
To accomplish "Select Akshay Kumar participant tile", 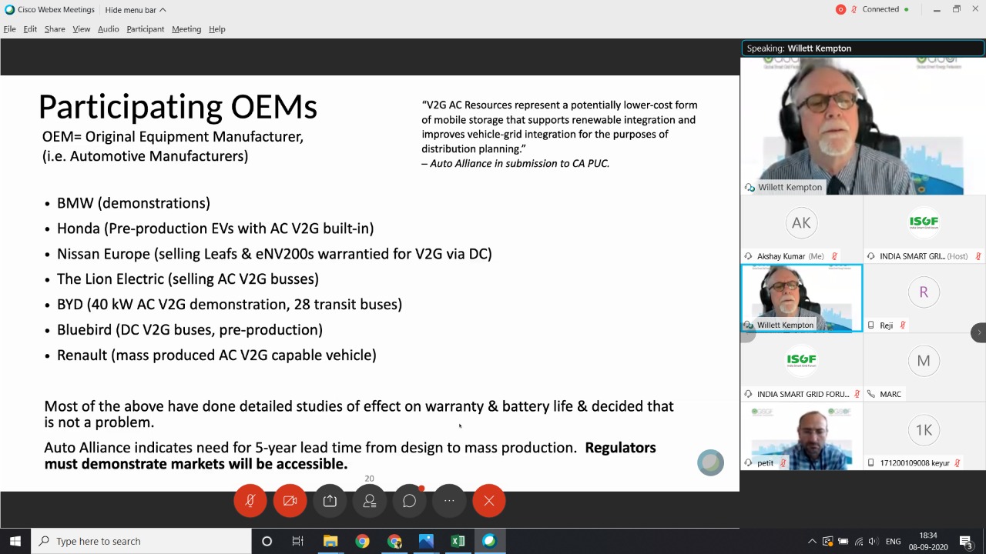I will tap(801, 229).
